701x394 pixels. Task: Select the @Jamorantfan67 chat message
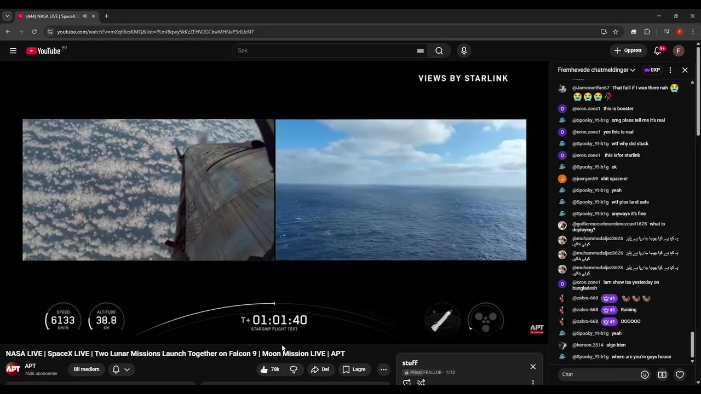point(622,92)
